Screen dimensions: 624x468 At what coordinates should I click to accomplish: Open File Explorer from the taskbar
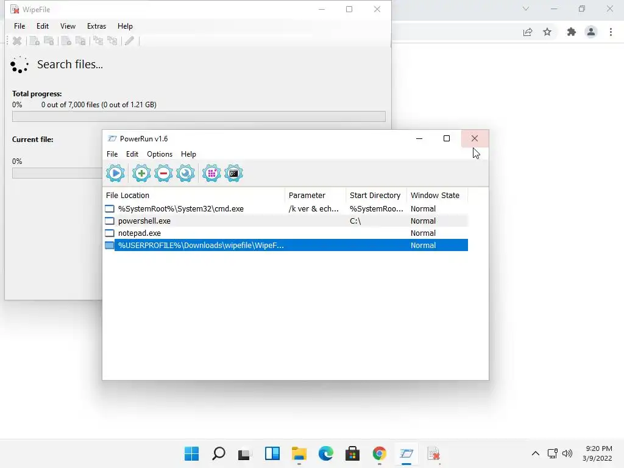(299, 453)
